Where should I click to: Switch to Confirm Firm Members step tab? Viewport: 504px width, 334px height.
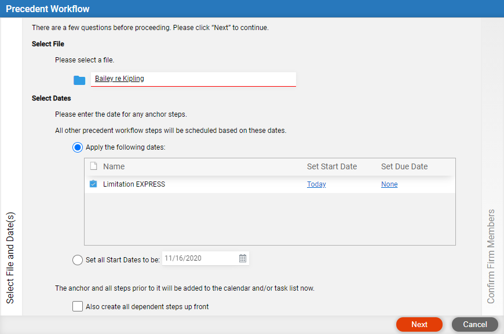491,257
